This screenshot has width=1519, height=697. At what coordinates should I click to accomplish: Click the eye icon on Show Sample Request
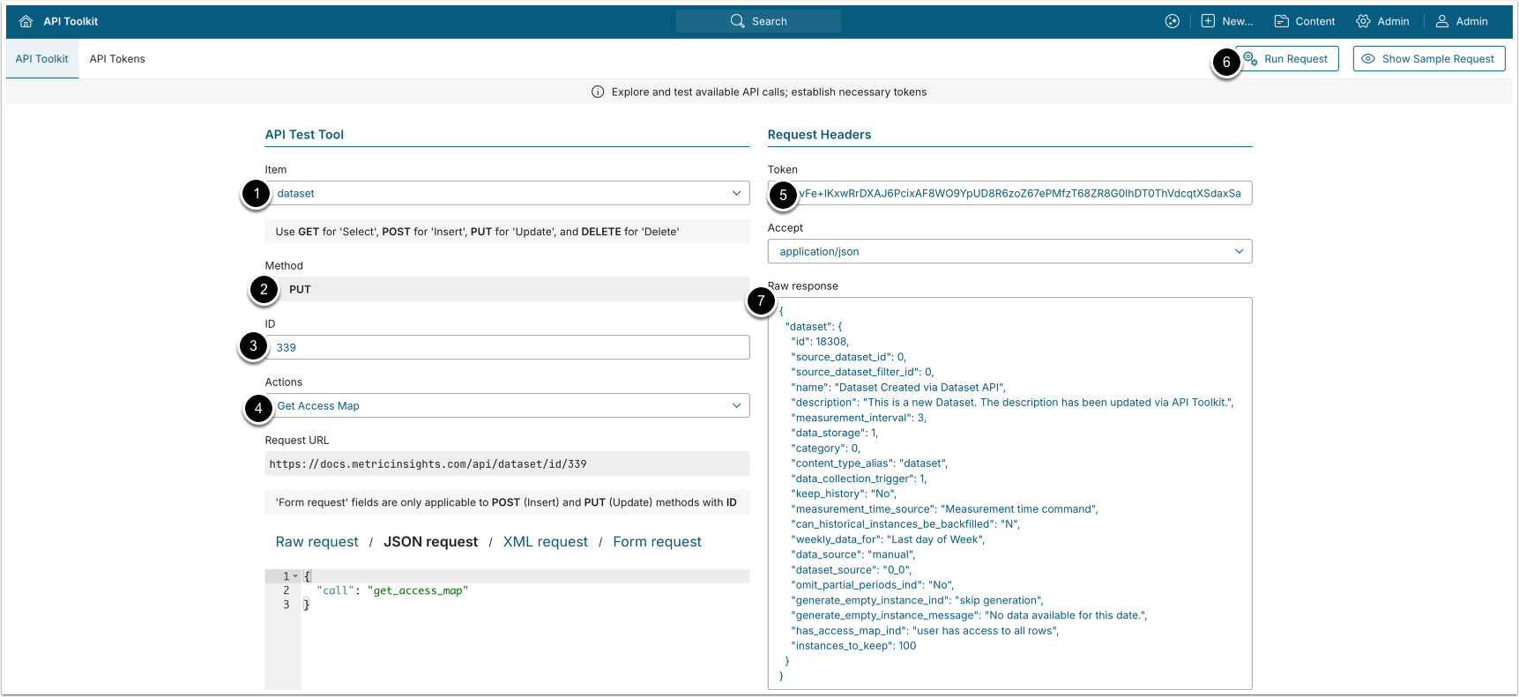(1368, 59)
